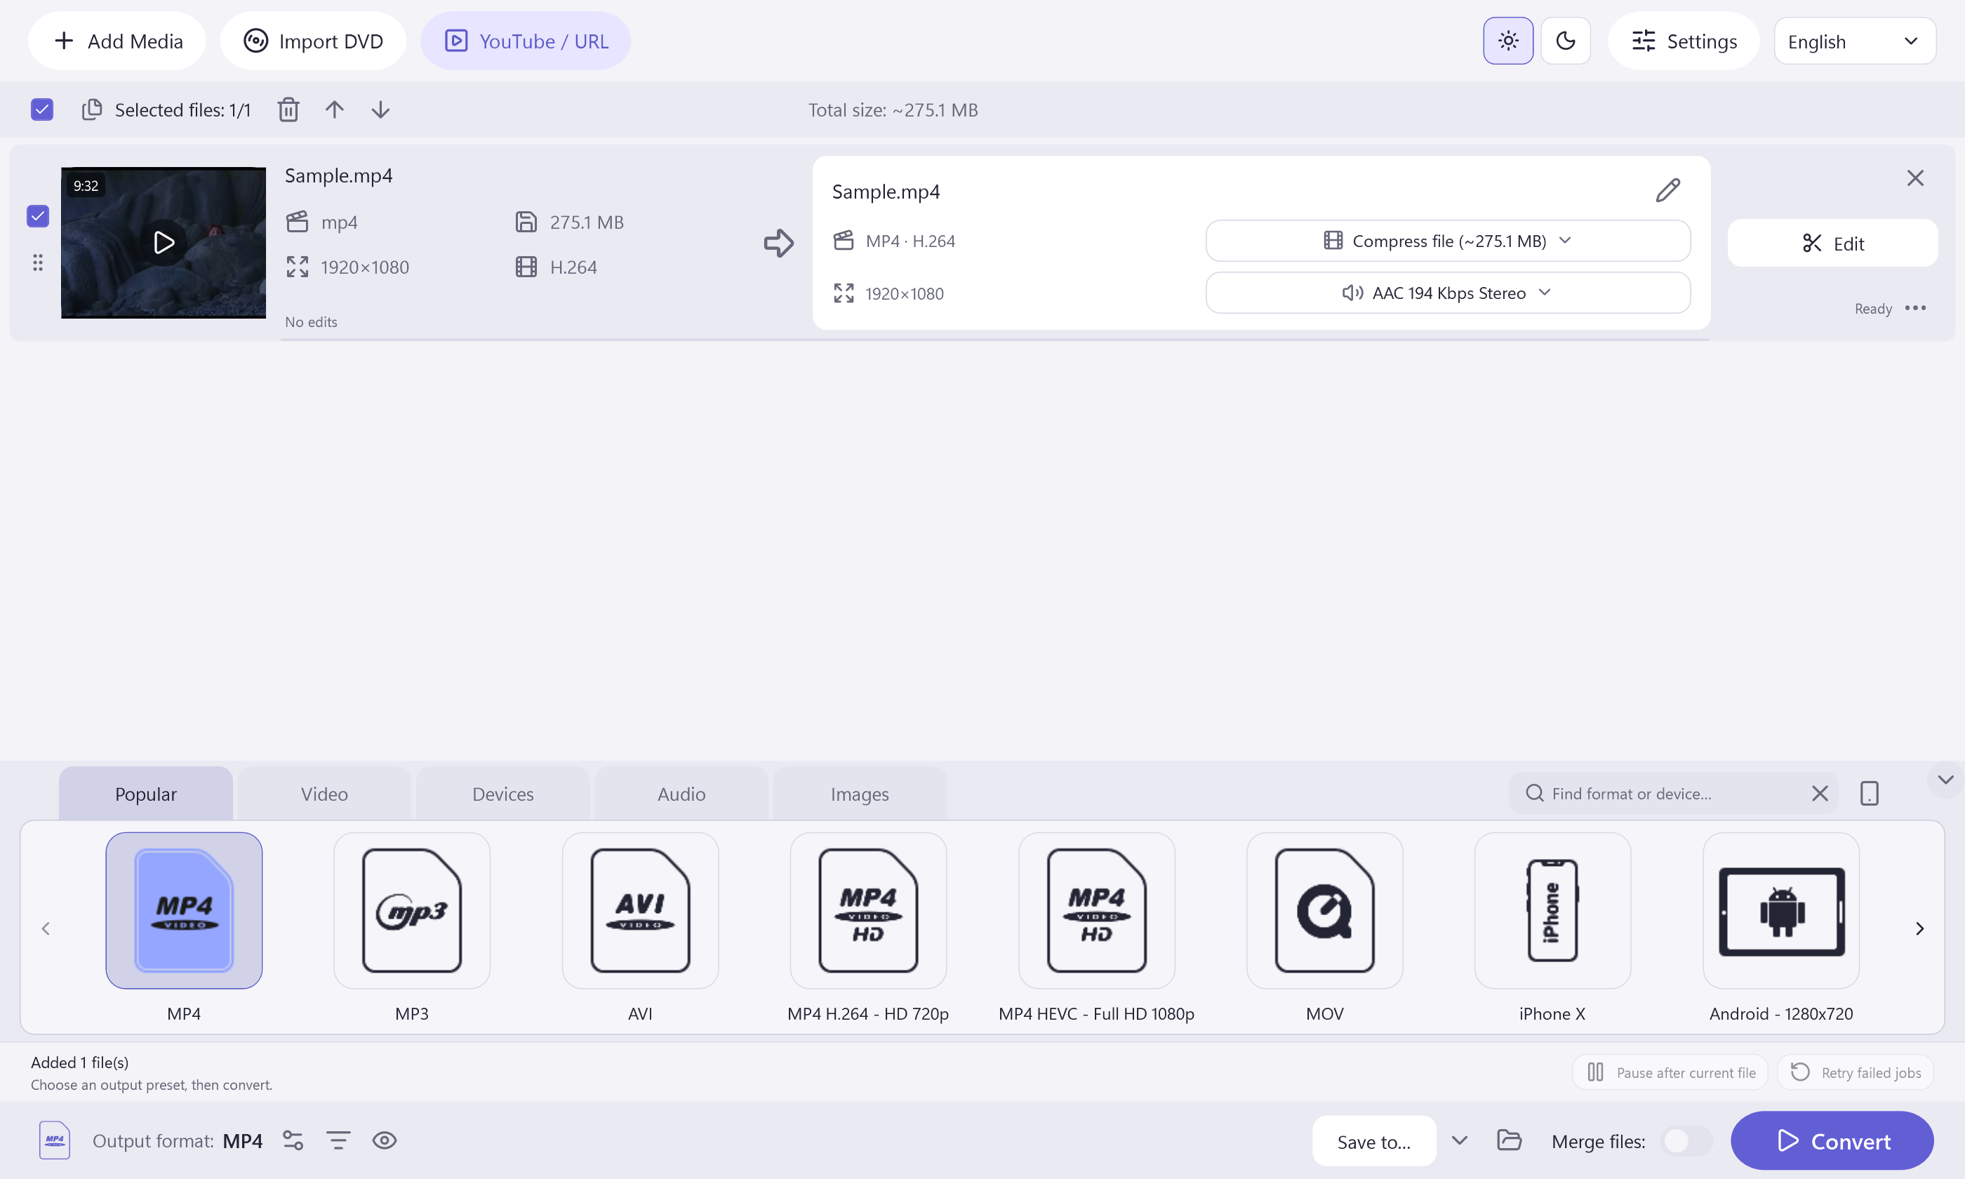Image resolution: width=1965 pixels, height=1179 pixels.
Task: Expand the Save to arrow dropdown
Action: [x=1459, y=1141]
